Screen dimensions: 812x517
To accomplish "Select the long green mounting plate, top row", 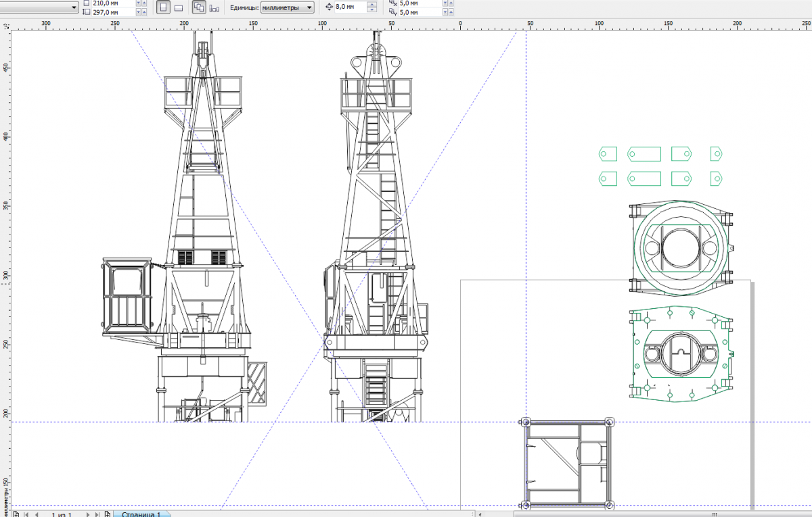I will [644, 154].
